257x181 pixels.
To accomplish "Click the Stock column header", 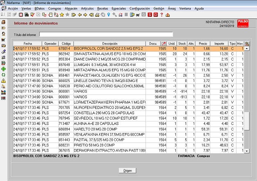I will 182,43.
